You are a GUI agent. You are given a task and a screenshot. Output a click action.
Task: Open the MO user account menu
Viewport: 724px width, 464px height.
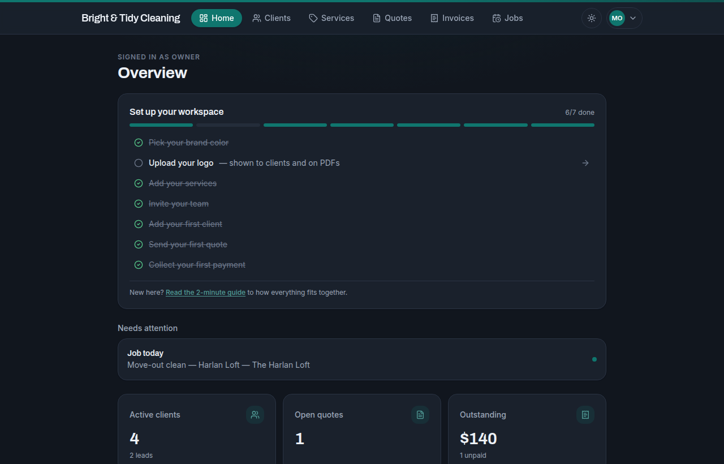[624, 18]
